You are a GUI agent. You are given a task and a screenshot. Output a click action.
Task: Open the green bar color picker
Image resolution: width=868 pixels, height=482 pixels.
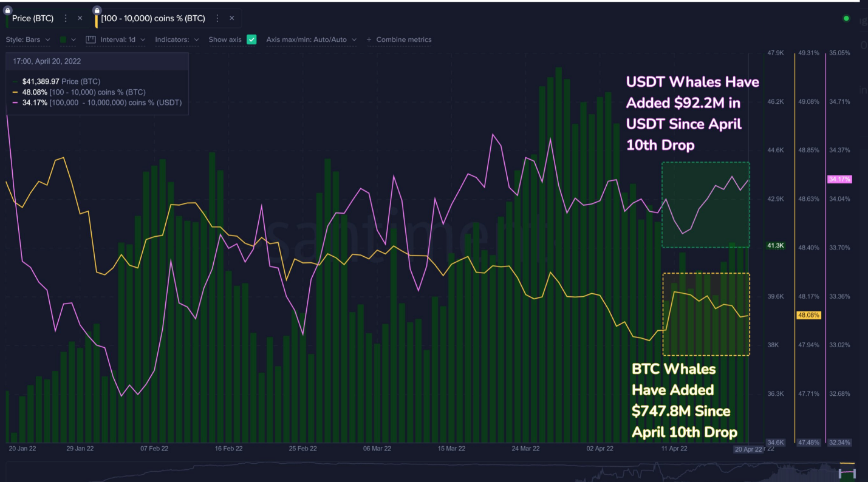tap(67, 39)
